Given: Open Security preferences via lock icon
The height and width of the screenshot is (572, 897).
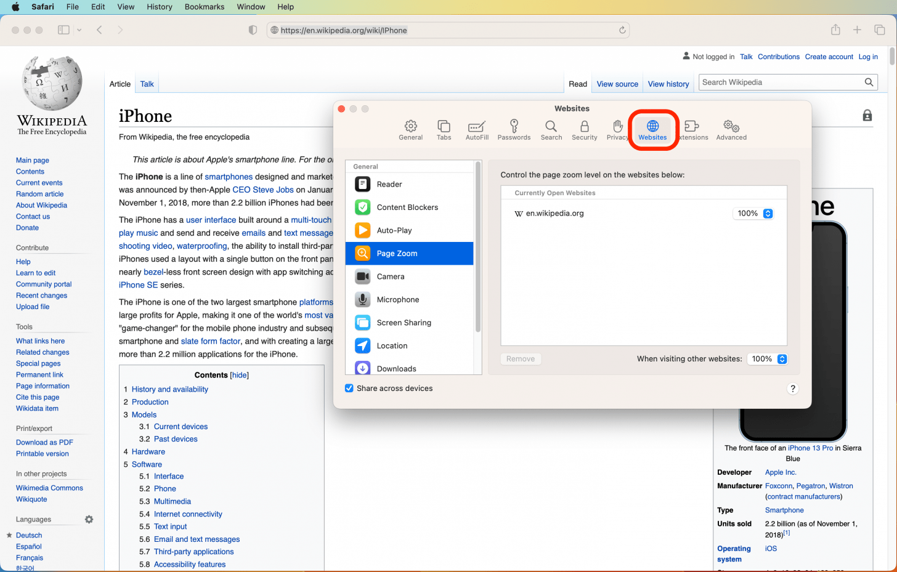Looking at the screenshot, I should point(584,129).
